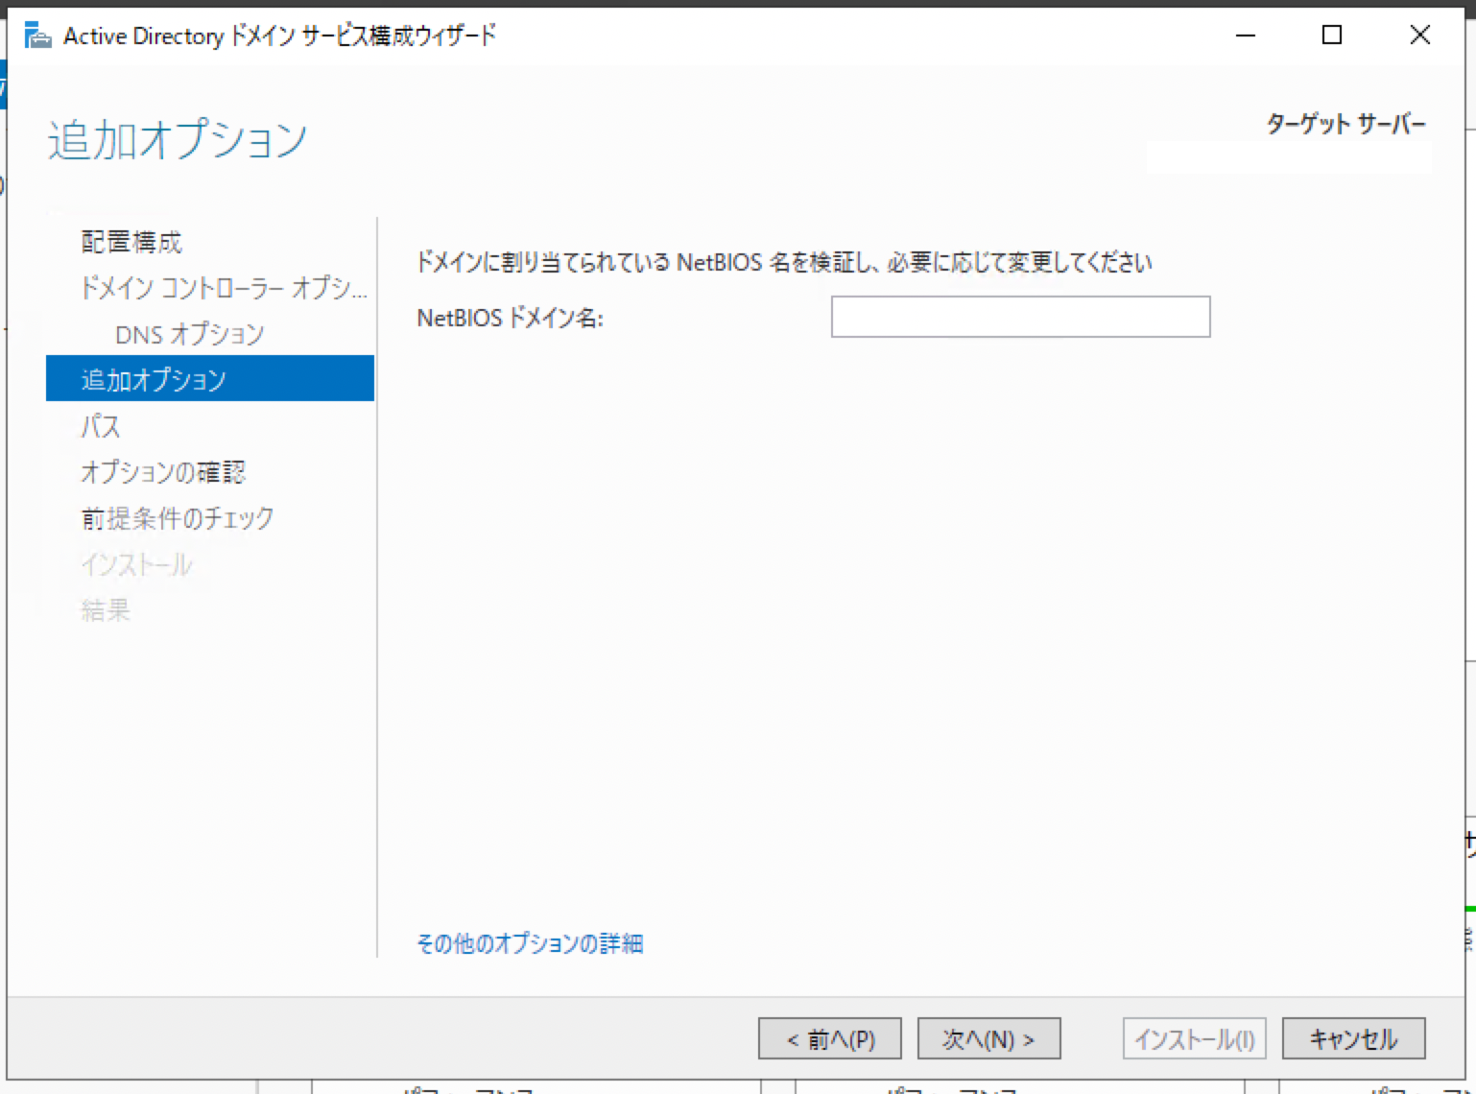
Task: Open その他のオプションの詳細 link
Action: pyautogui.click(x=530, y=944)
